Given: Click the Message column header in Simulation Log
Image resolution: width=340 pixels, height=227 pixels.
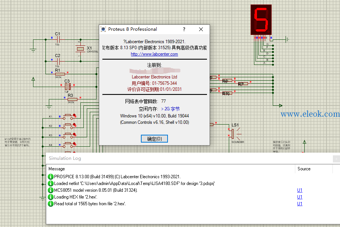Looking at the screenshot, I should (x=57, y=169).
